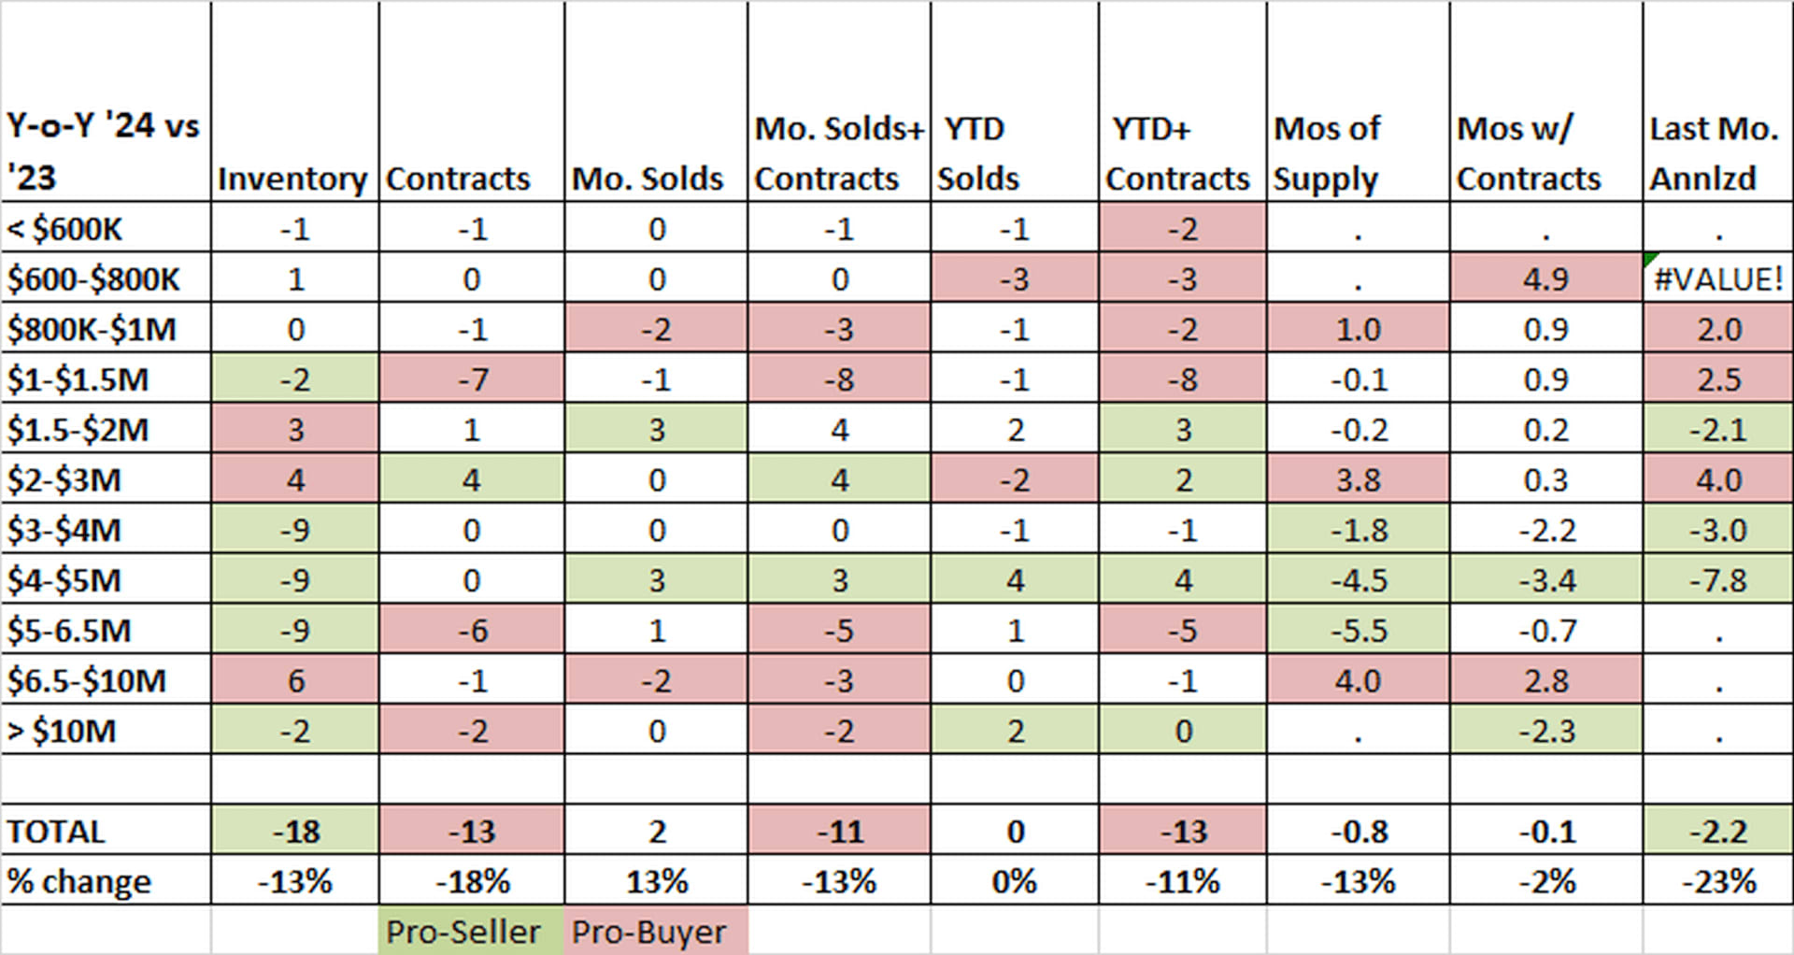
Task: Select the -5.5 Mos of Supply cell
Action: click(x=1358, y=630)
